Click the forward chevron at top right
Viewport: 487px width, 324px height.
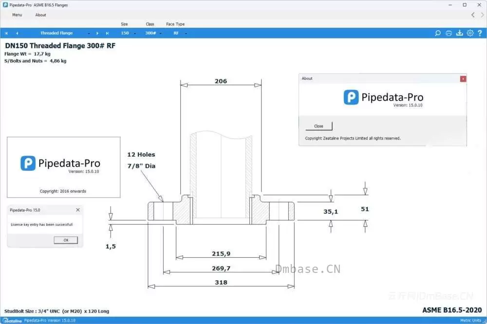tap(482, 15)
